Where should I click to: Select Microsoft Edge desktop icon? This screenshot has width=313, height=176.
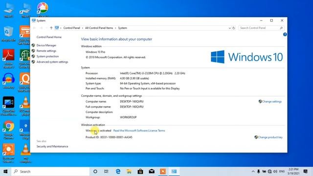tap(25, 130)
